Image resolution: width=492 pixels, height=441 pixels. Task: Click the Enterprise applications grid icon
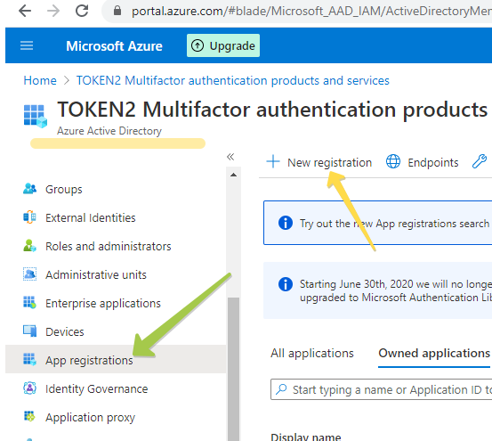30,303
